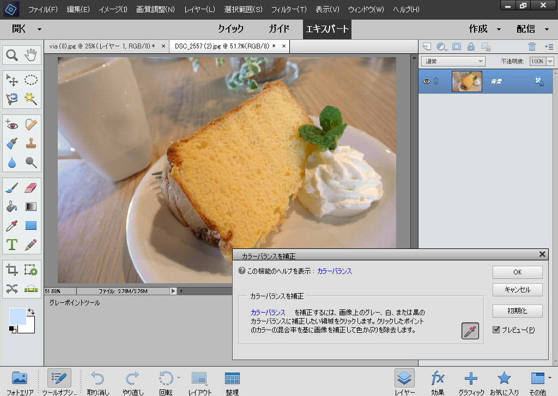Select the Rectangle shape tool
Screen dimensions: 558x396
click(x=31, y=226)
